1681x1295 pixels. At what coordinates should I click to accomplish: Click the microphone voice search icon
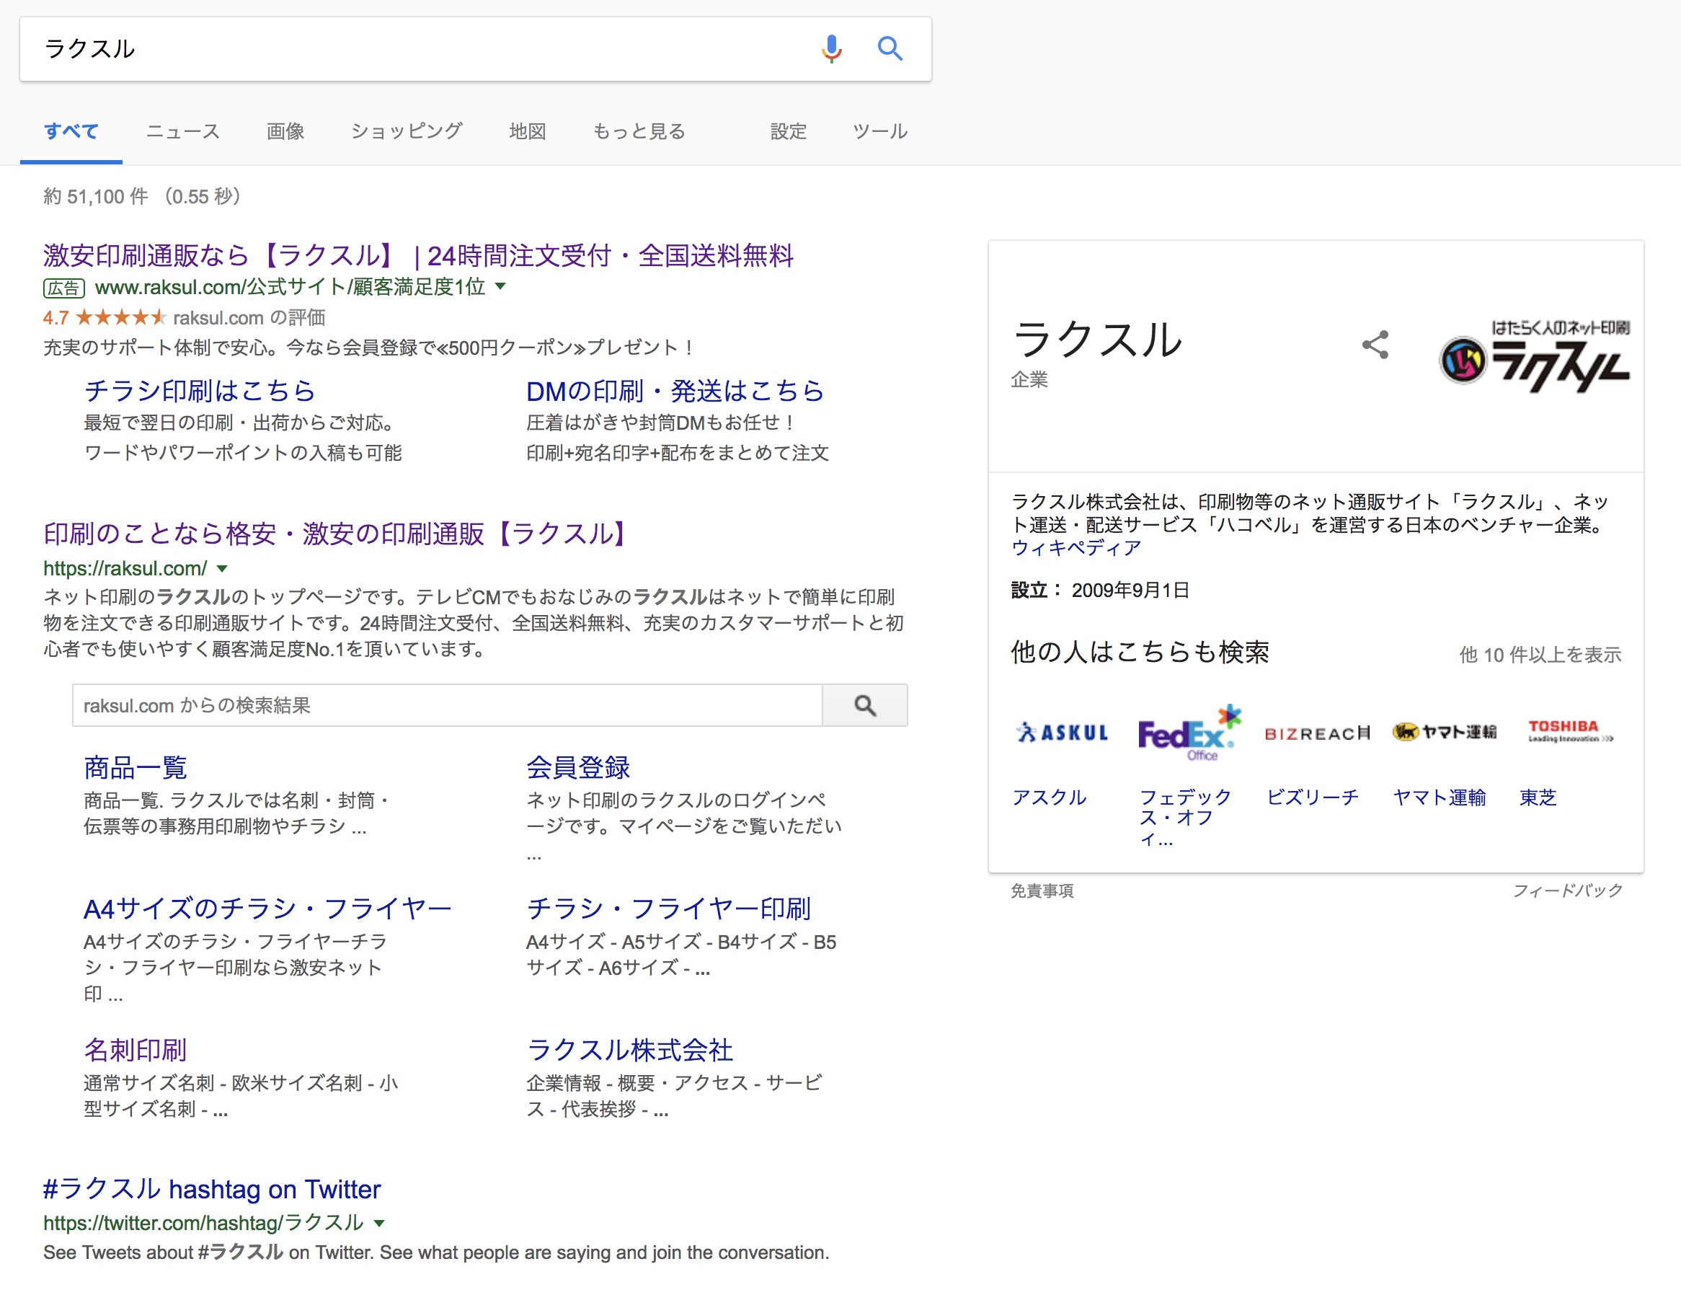(830, 48)
